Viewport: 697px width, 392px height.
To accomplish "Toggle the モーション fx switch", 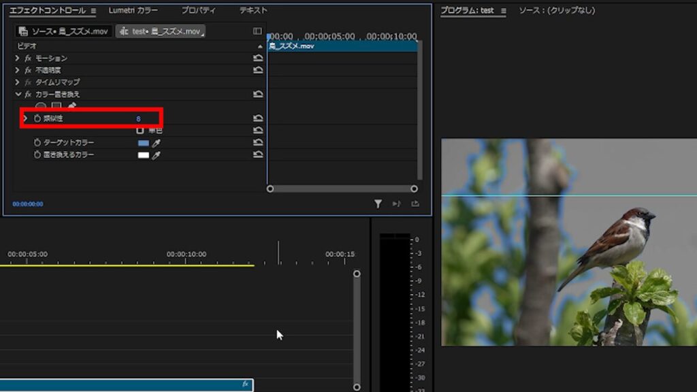I will click(x=28, y=59).
